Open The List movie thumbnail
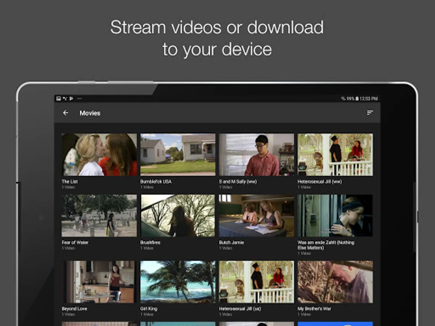Image resolution: width=435 pixels, height=326 pixels. (x=99, y=155)
